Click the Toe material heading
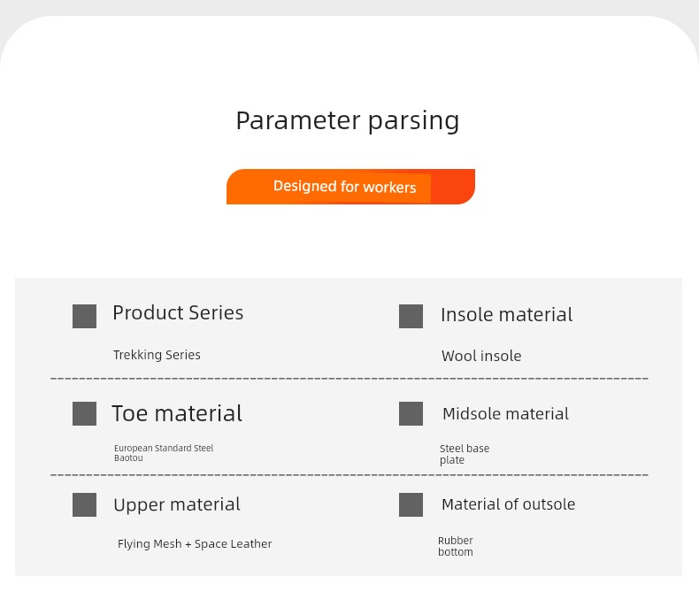 coord(177,413)
